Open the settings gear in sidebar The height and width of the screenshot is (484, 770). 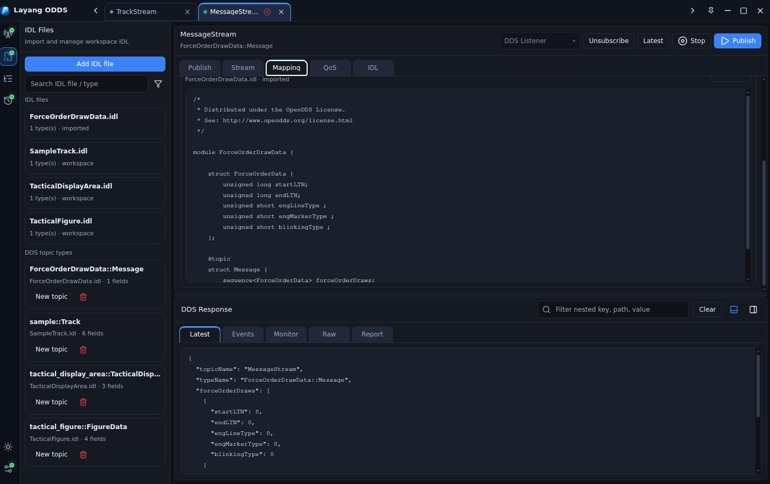(x=8, y=447)
